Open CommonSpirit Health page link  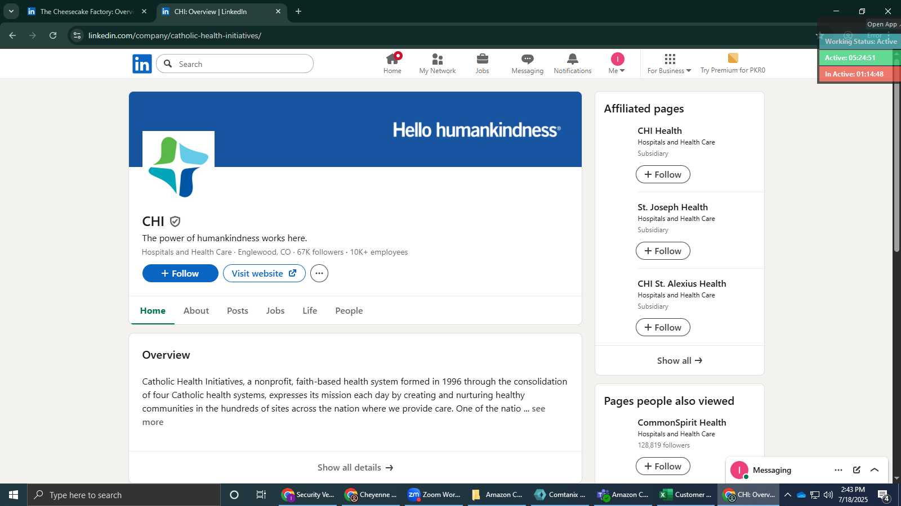click(681, 422)
